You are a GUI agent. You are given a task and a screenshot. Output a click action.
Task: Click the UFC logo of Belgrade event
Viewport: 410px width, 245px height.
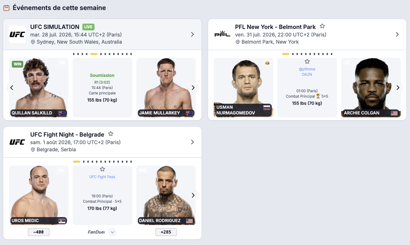17,142
